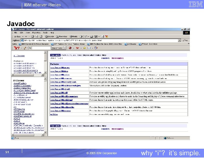The width and height of the screenshot is (204, 158).
Task: Open the Favorites toolbar button
Action: point(62,37)
